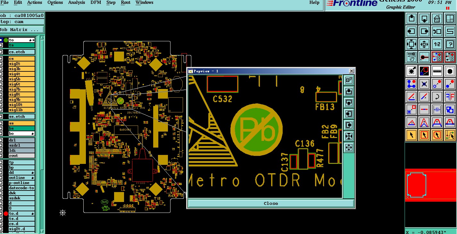Select the sig10t layer
This screenshot has height=234, width=457.
pos(21,105)
